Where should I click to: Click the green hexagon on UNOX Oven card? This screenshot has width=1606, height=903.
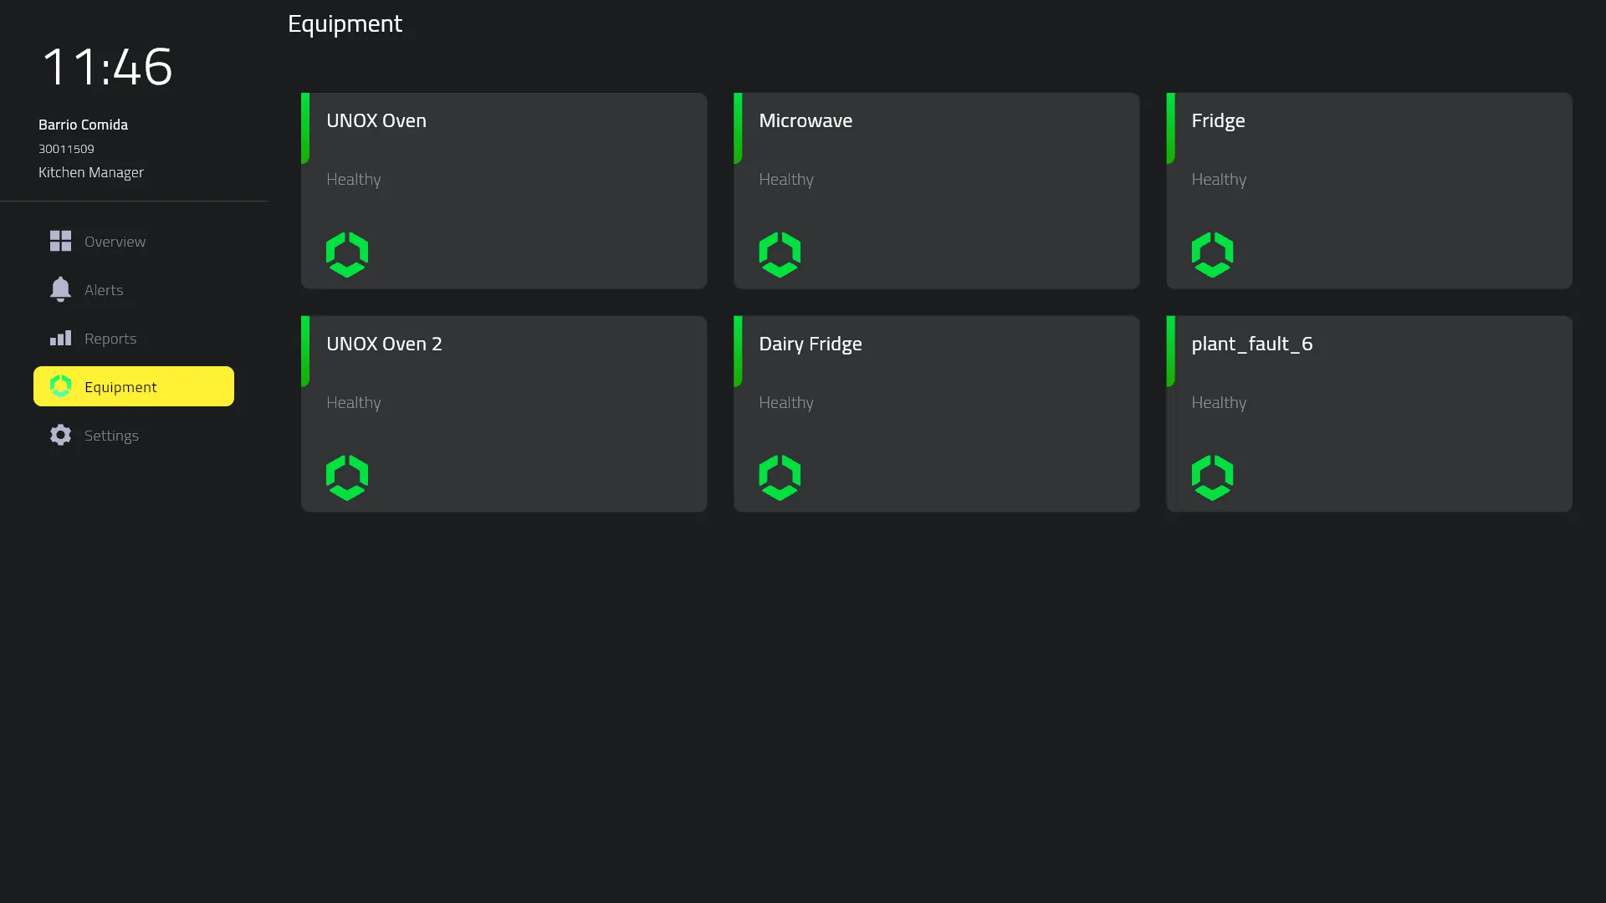pos(346,253)
